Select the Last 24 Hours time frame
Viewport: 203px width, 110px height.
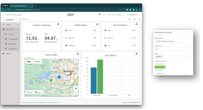pyautogui.click(x=160, y=67)
